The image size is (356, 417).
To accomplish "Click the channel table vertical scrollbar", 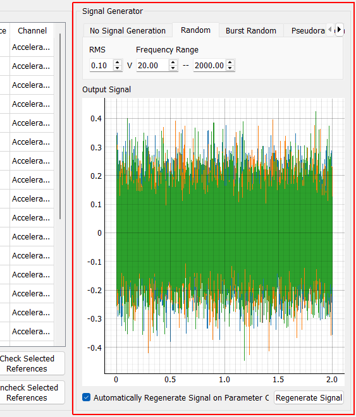I will (x=60, y=126).
